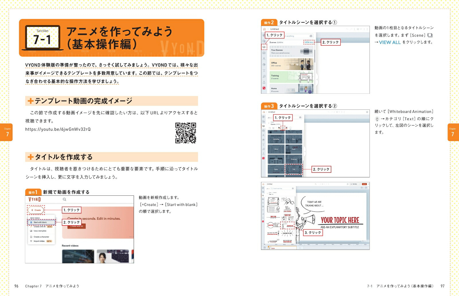Choose Import slides from the Create menu
The height and width of the screenshot is (296, 459).
coord(41,241)
